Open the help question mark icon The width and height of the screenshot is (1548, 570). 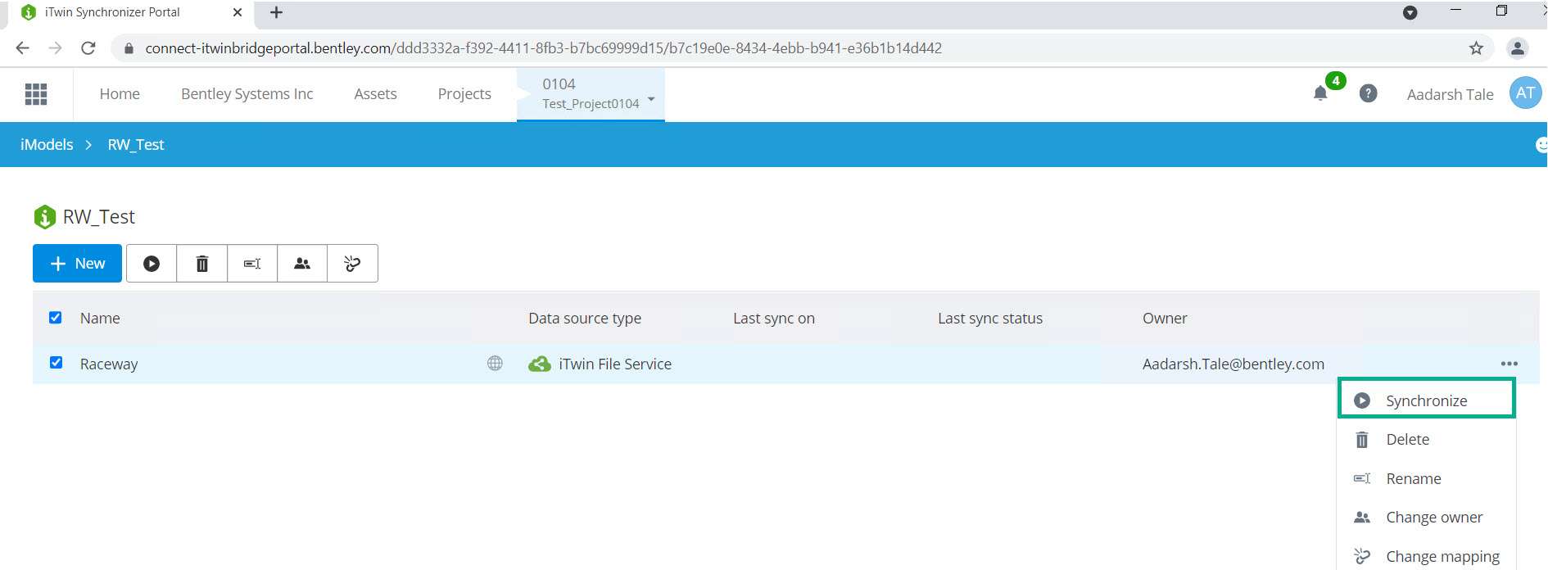(1368, 93)
